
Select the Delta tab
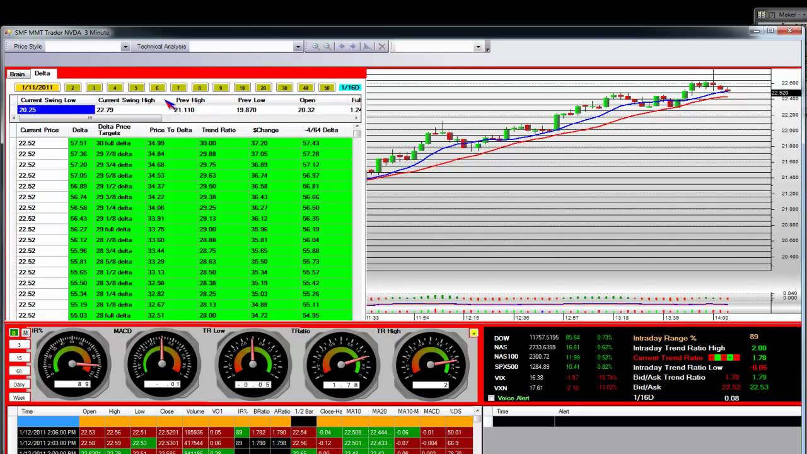(x=42, y=73)
